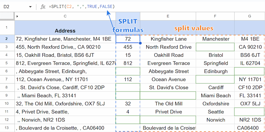
Task: Click the 'CA 90210' split cell
Action: coord(249,47)
